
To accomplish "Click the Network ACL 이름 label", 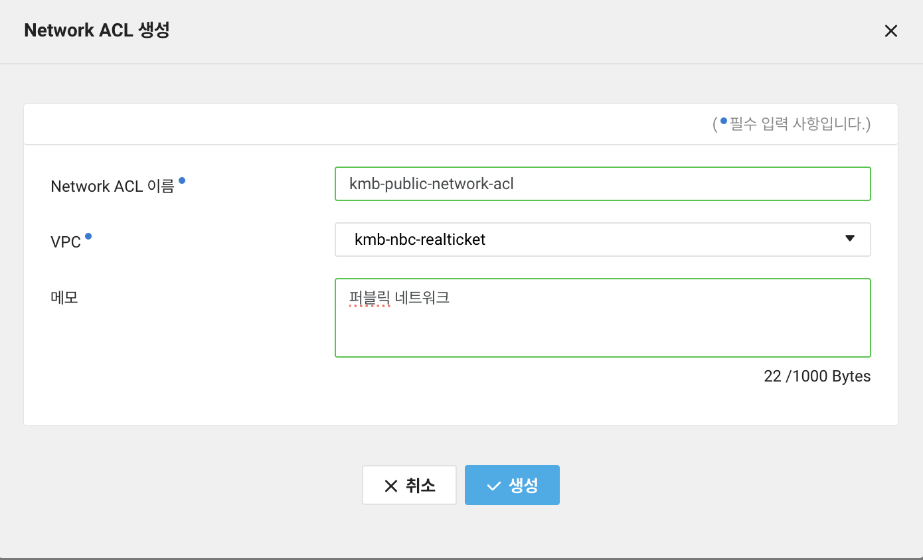I will 112,186.
